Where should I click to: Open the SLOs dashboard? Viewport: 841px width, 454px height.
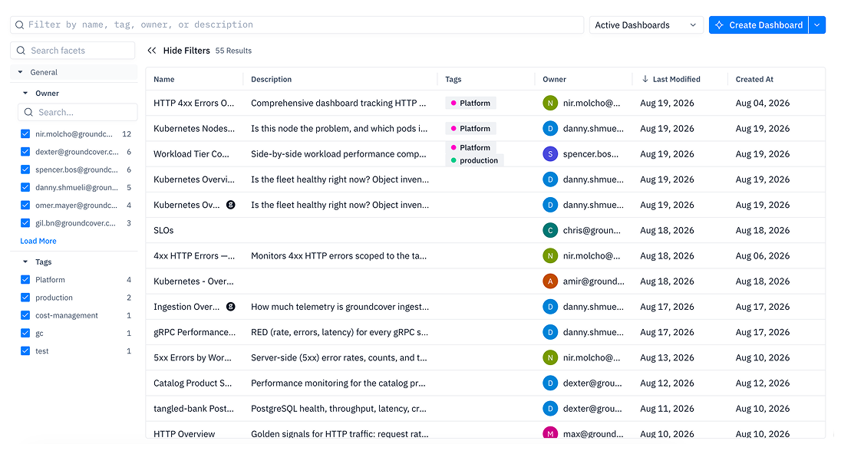163,231
